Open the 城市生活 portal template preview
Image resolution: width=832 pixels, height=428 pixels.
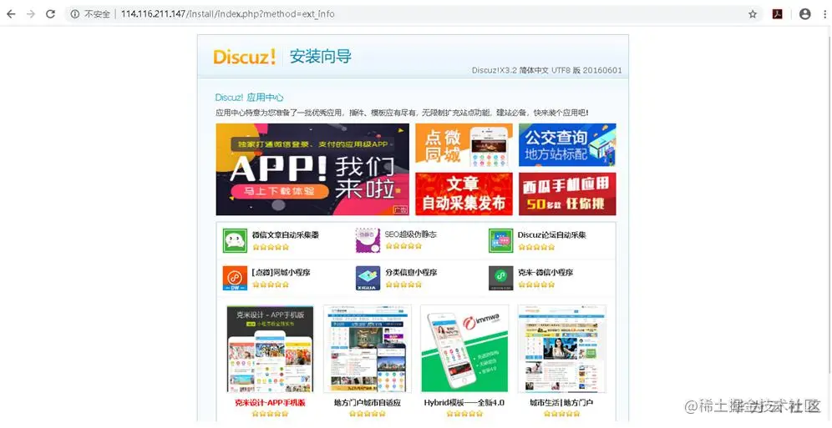click(562, 349)
